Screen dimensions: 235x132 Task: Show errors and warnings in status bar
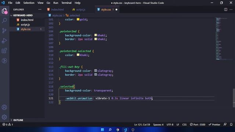tap(8, 124)
